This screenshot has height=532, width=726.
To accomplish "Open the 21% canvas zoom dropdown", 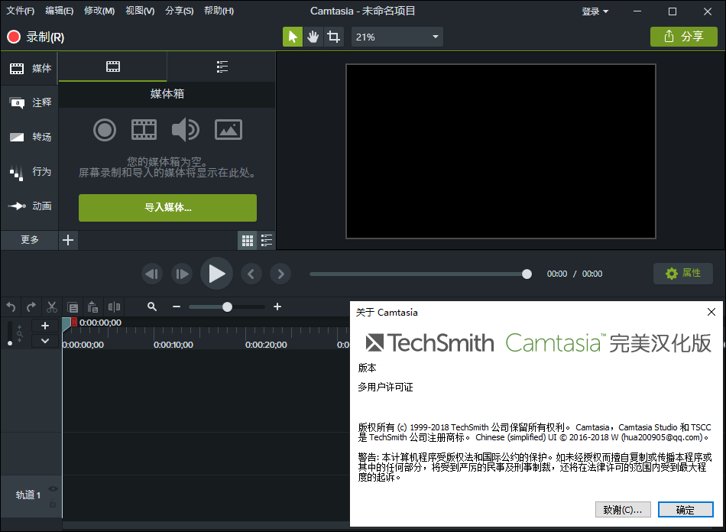I will coord(397,37).
